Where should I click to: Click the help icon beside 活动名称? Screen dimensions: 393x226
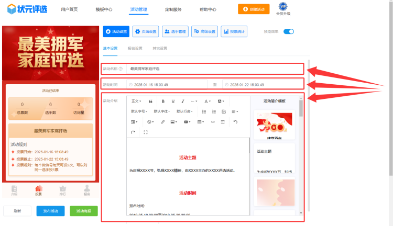pos(121,69)
